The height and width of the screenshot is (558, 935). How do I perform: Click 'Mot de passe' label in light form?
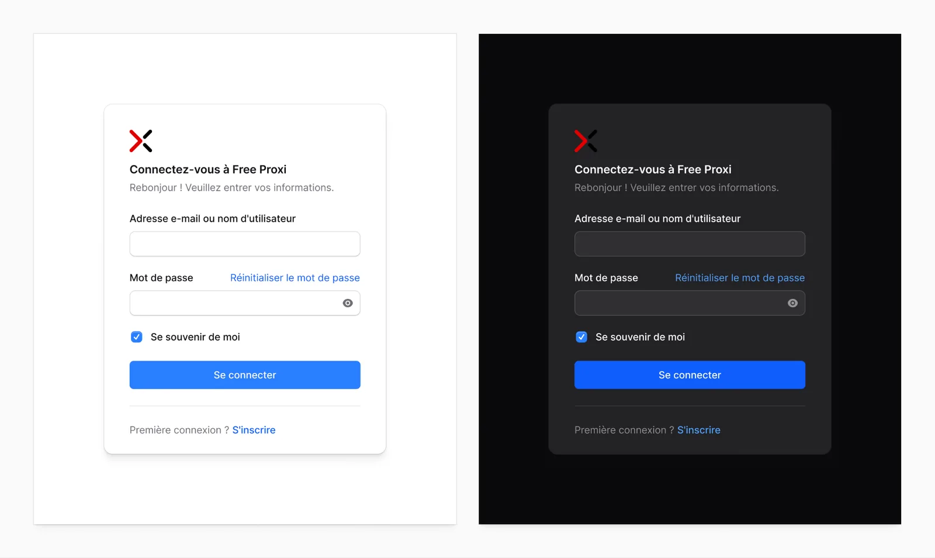(x=161, y=278)
